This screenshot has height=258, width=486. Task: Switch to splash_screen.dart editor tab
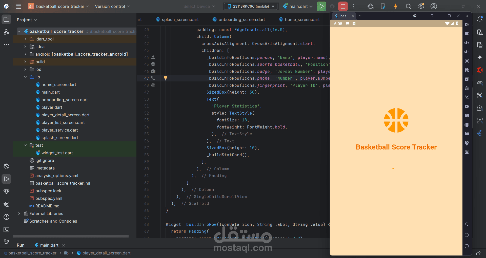point(177,19)
